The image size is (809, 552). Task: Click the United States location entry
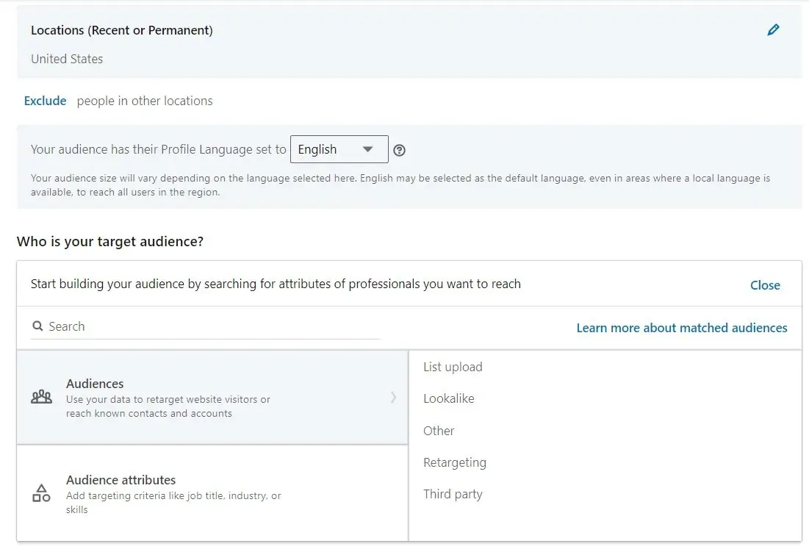coord(67,59)
